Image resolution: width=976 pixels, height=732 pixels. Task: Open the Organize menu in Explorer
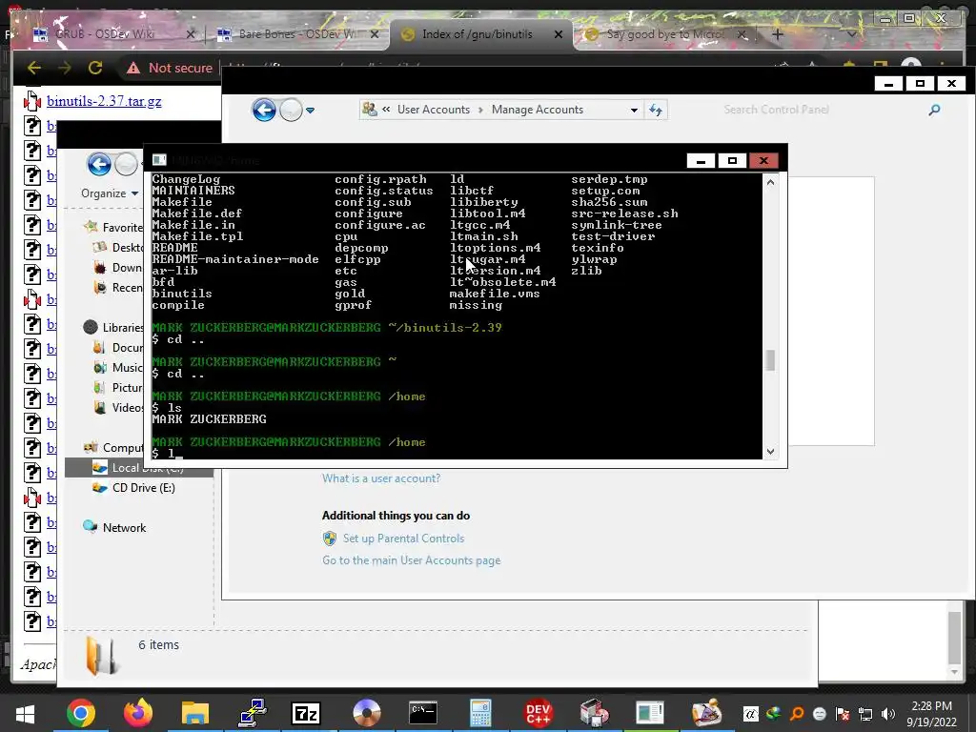[x=110, y=193]
